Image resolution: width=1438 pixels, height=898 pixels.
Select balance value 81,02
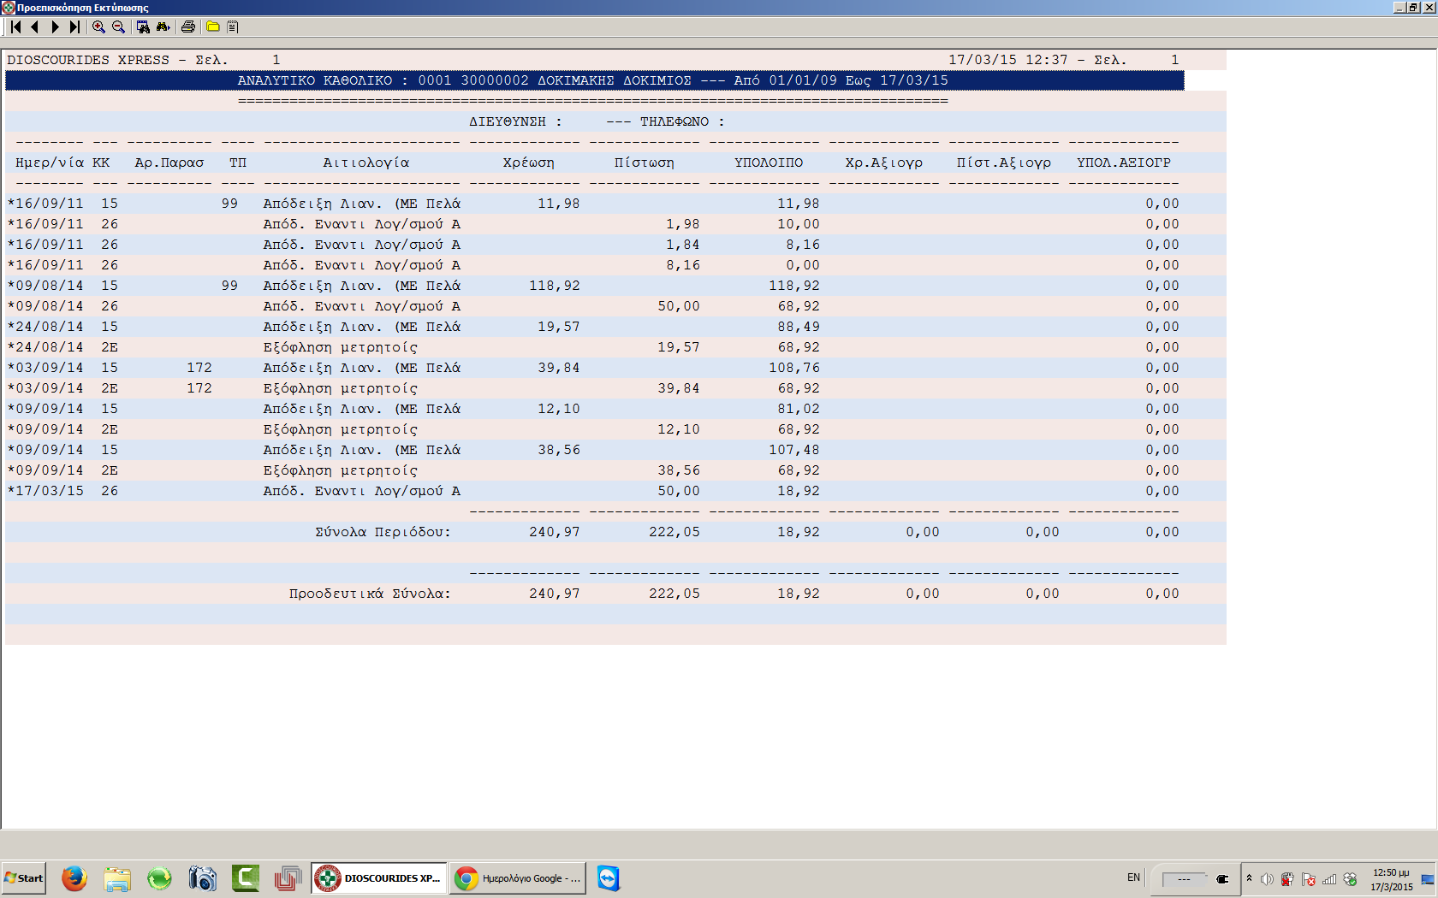tap(799, 409)
